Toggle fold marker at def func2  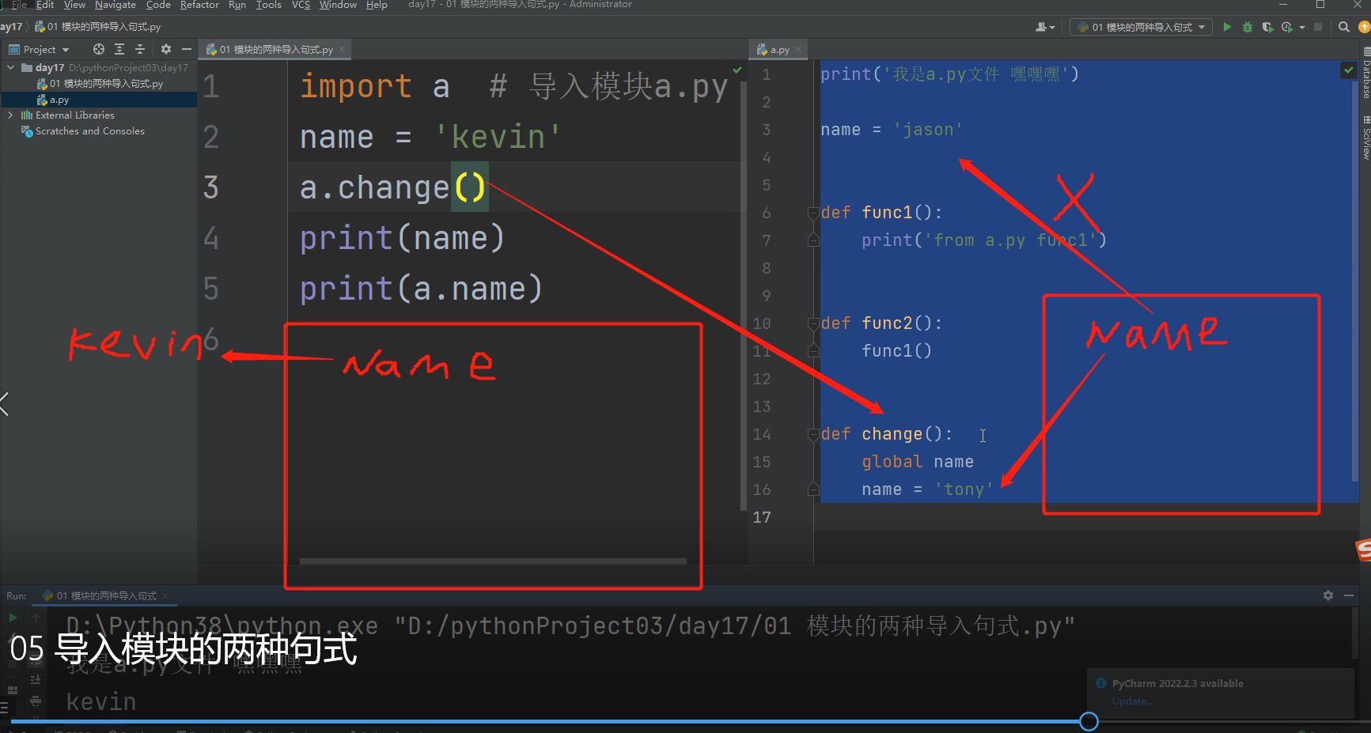coord(812,323)
